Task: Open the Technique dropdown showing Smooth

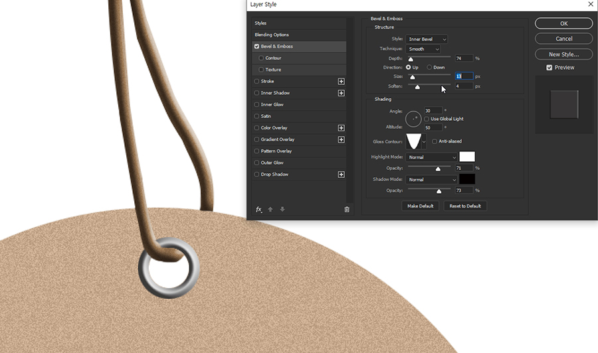Action: 423,49
